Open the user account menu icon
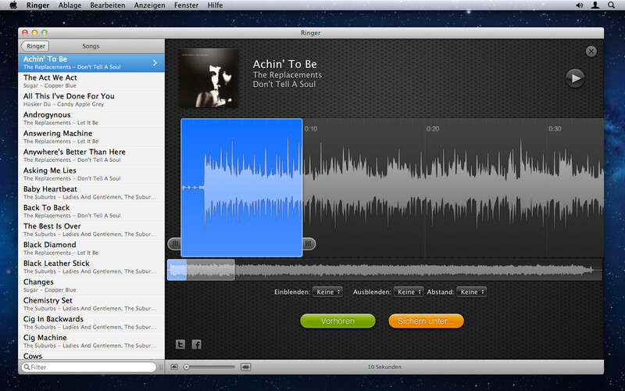Image resolution: width=625 pixels, height=391 pixels. tap(595, 5)
